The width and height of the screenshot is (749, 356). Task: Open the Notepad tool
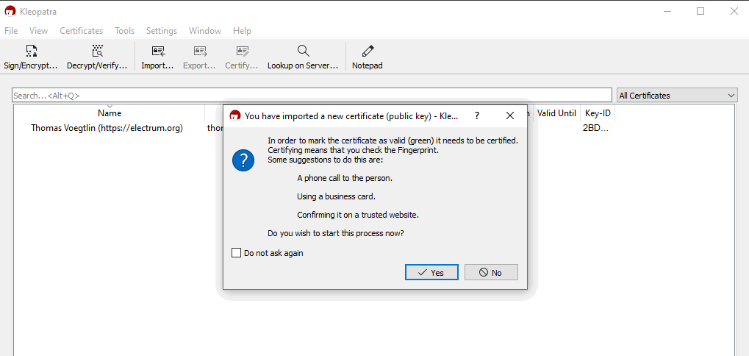click(x=367, y=51)
